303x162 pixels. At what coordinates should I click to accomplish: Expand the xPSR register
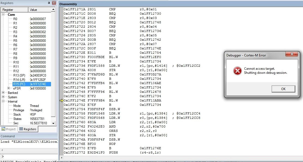pyautogui.click(x=8, y=88)
